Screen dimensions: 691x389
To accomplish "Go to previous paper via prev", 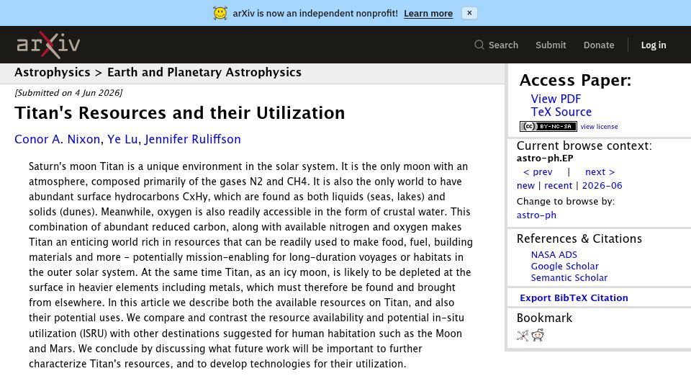I will tap(538, 172).
